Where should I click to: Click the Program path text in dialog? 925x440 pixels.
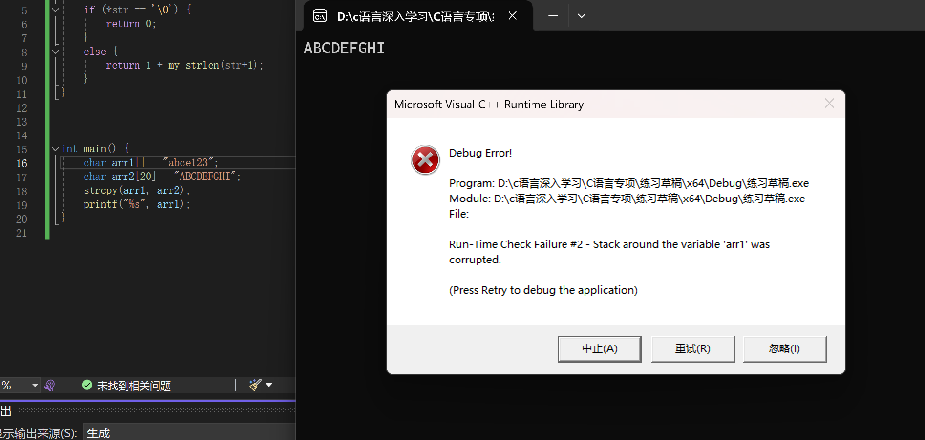coord(629,183)
